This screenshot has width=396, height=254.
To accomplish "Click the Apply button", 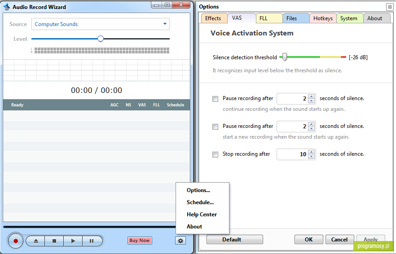I will tap(371, 239).
